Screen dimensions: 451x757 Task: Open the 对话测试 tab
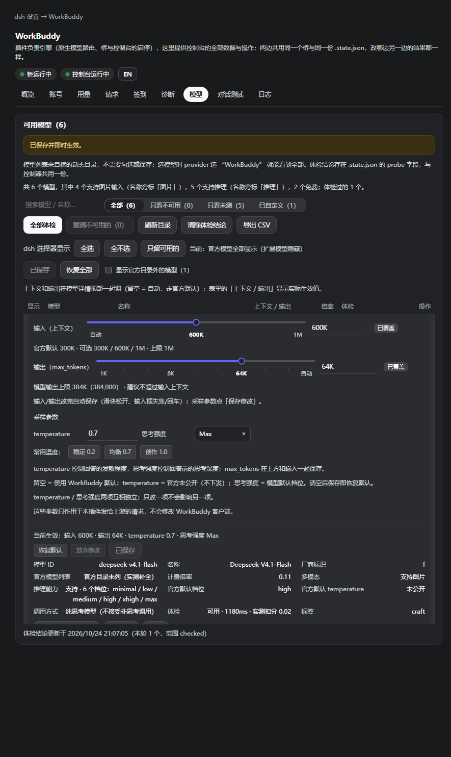point(230,94)
